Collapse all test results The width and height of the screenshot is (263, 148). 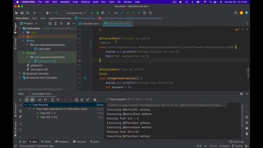[x=58, y=100]
